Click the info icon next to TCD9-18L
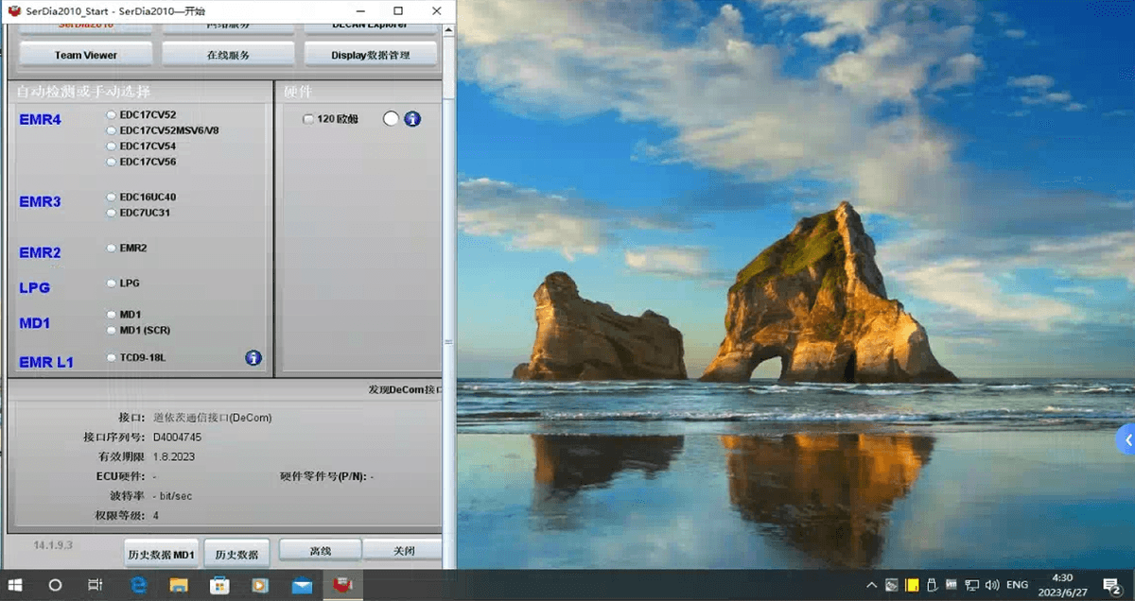Viewport: 1135px width, 601px height. (x=253, y=358)
